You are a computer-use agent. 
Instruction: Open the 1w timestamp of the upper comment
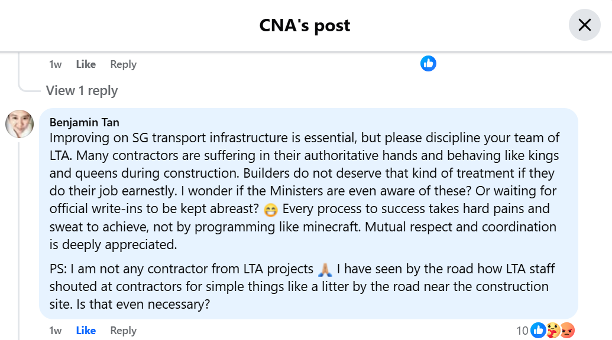[55, 64]
